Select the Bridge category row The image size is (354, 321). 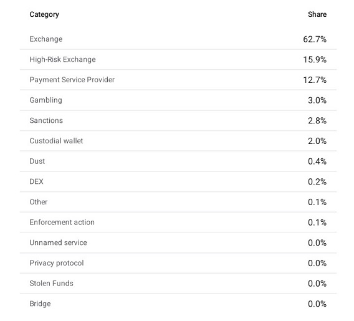[178, 304]
